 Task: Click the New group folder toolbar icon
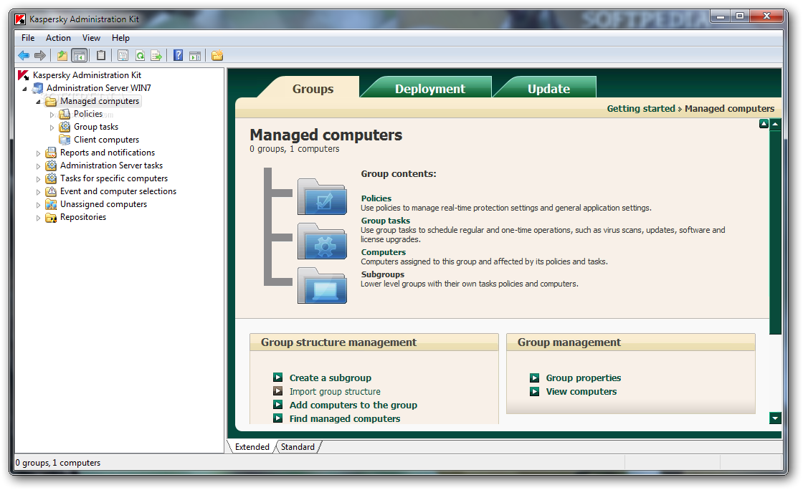pos(217,55)
